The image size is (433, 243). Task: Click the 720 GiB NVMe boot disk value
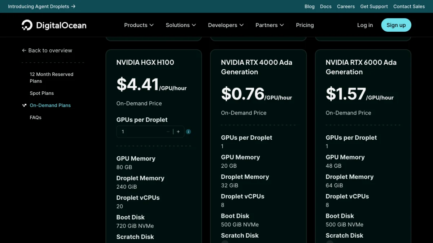[x=135, y=226]
